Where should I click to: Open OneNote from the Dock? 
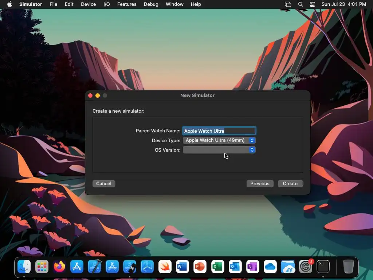253,267
